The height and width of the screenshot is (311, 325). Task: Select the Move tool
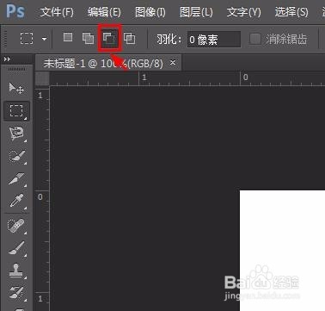point(16,88)
